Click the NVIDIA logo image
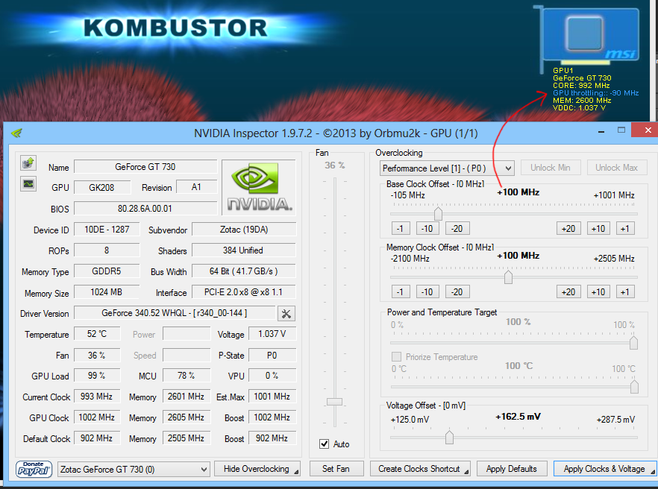 tap(258, 187)
